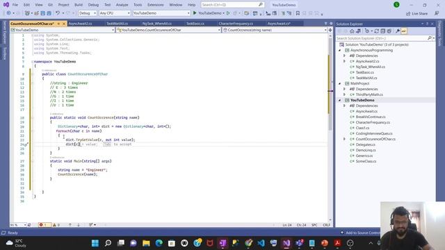Toggle the highlighted Preview Selected Items icon

click(404, 31)
